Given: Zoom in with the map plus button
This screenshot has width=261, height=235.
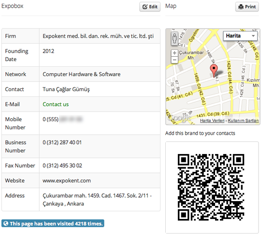Looking at the screenshot, I should [x=174, y=53].
